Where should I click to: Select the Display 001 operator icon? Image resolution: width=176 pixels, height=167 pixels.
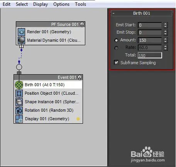(x=19, y=119)
